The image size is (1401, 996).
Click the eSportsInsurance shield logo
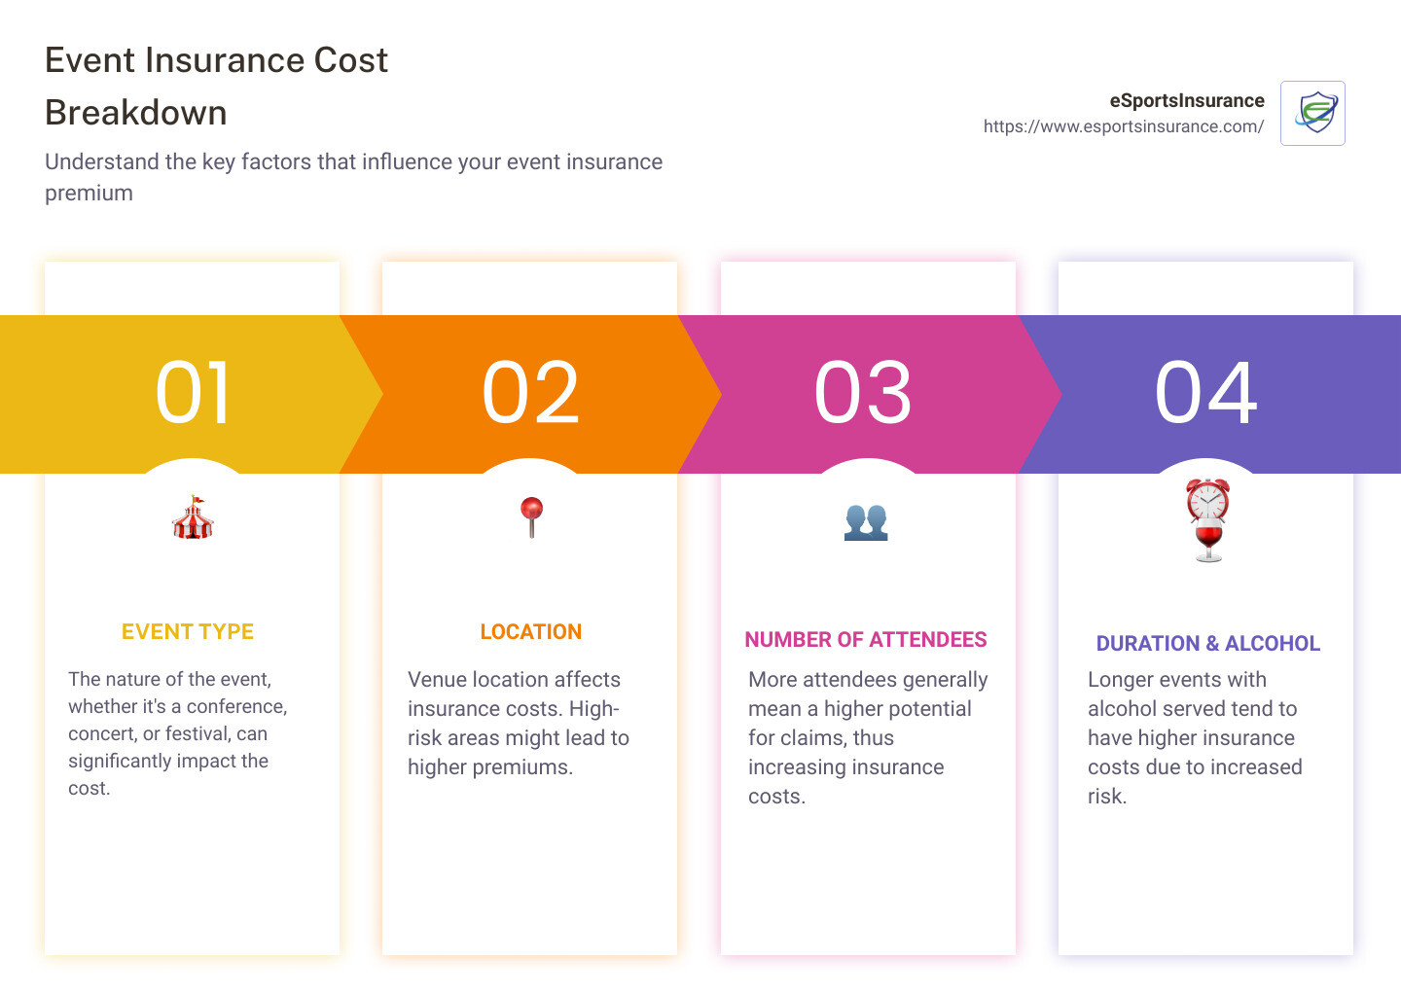[x=1312, y=113]
